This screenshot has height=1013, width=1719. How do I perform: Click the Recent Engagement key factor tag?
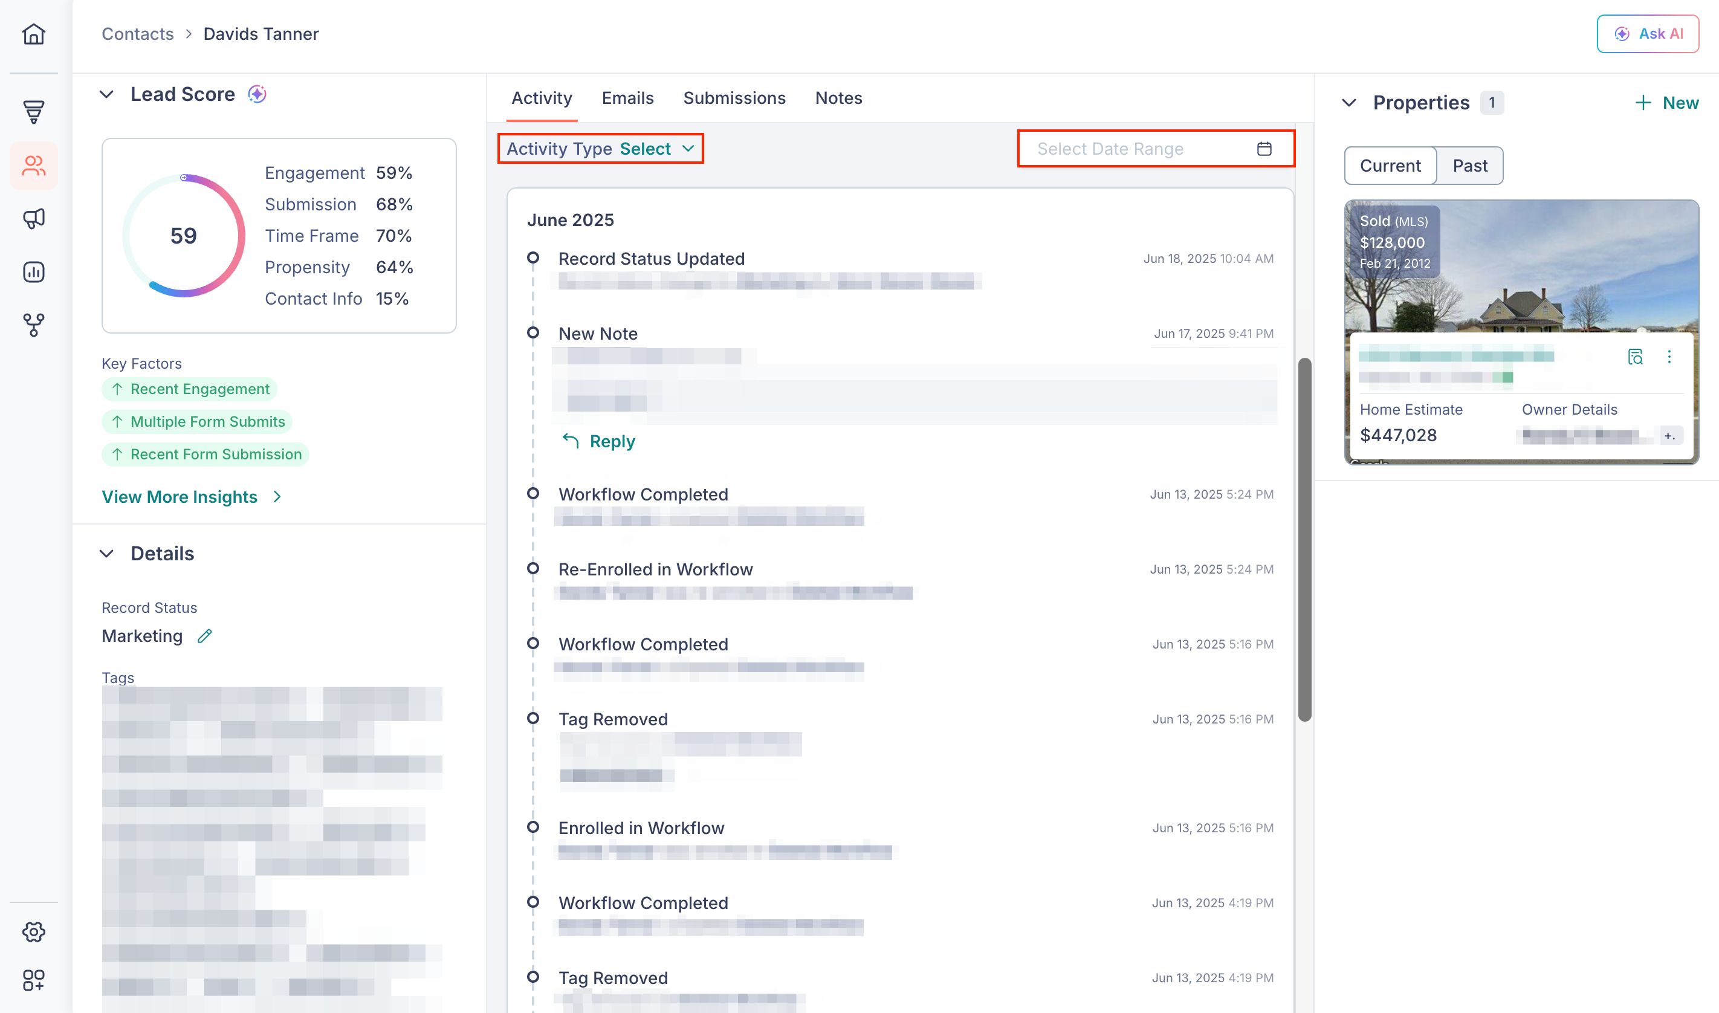189,389
